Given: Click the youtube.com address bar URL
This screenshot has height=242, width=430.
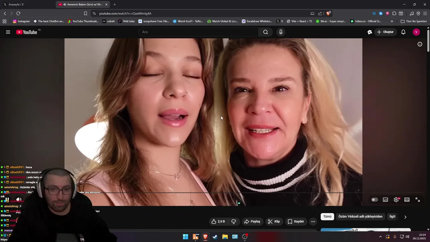Looking at the screenshot, I should (125, 13).
